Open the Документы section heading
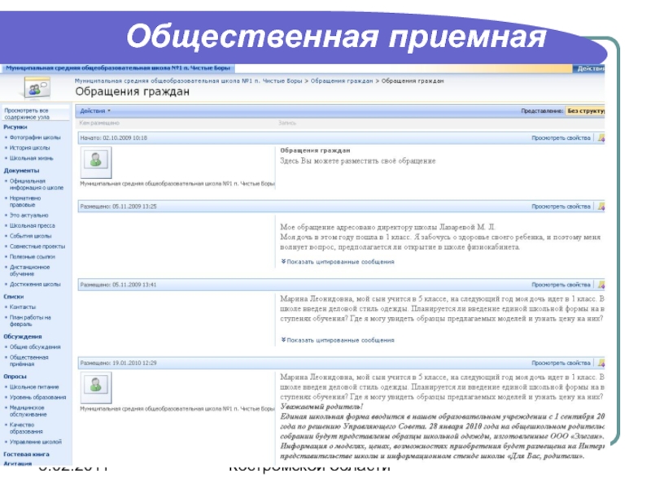This screenshot has height=488, width=651. click(x=21, y=171)
